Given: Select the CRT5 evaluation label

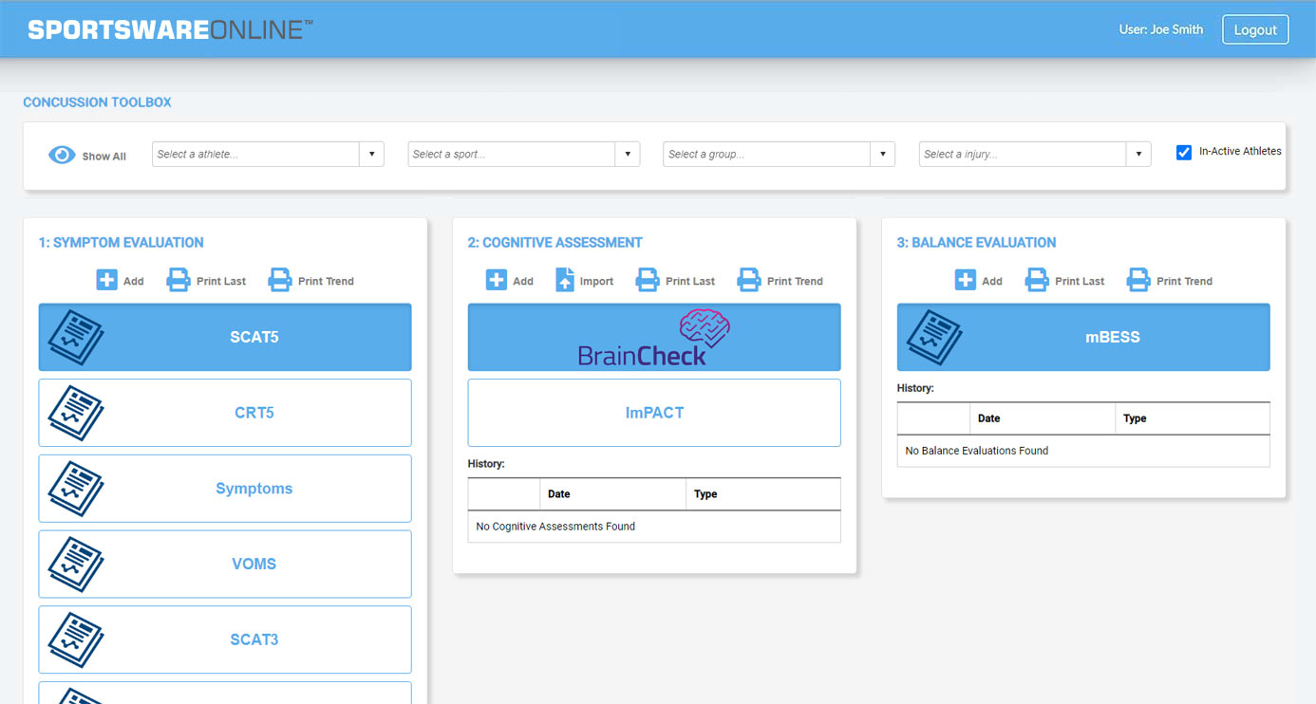Looking at the screenshot, I should (x=254, y=413).
